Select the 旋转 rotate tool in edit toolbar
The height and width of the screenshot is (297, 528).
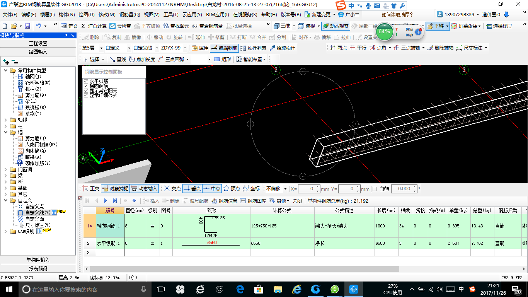point(175,37)
